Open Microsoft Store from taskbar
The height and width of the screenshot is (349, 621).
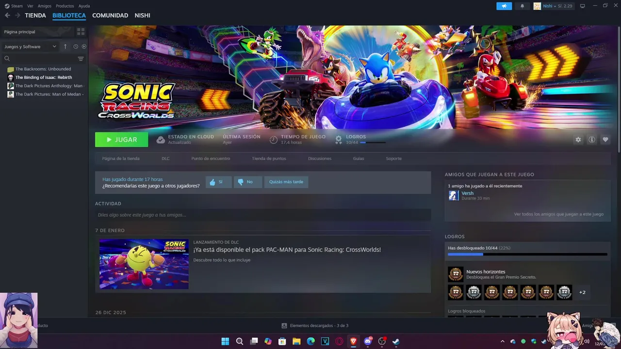pos(282,341)
